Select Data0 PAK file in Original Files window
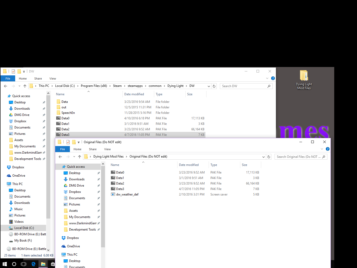Viewport: 357px width, 268px height. click(120, 172)
